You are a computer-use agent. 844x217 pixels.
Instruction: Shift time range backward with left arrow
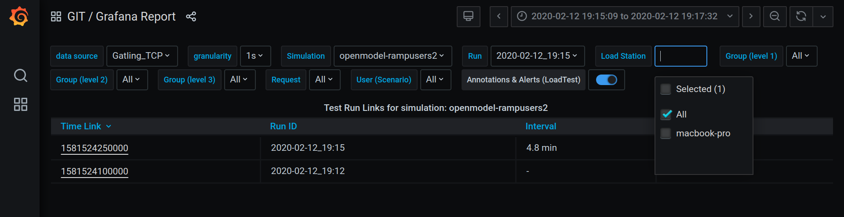[498, 17]
